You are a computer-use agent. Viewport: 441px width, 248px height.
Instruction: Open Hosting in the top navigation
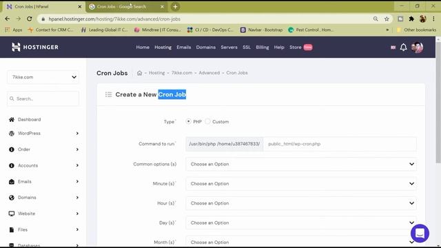pos(163,48)
